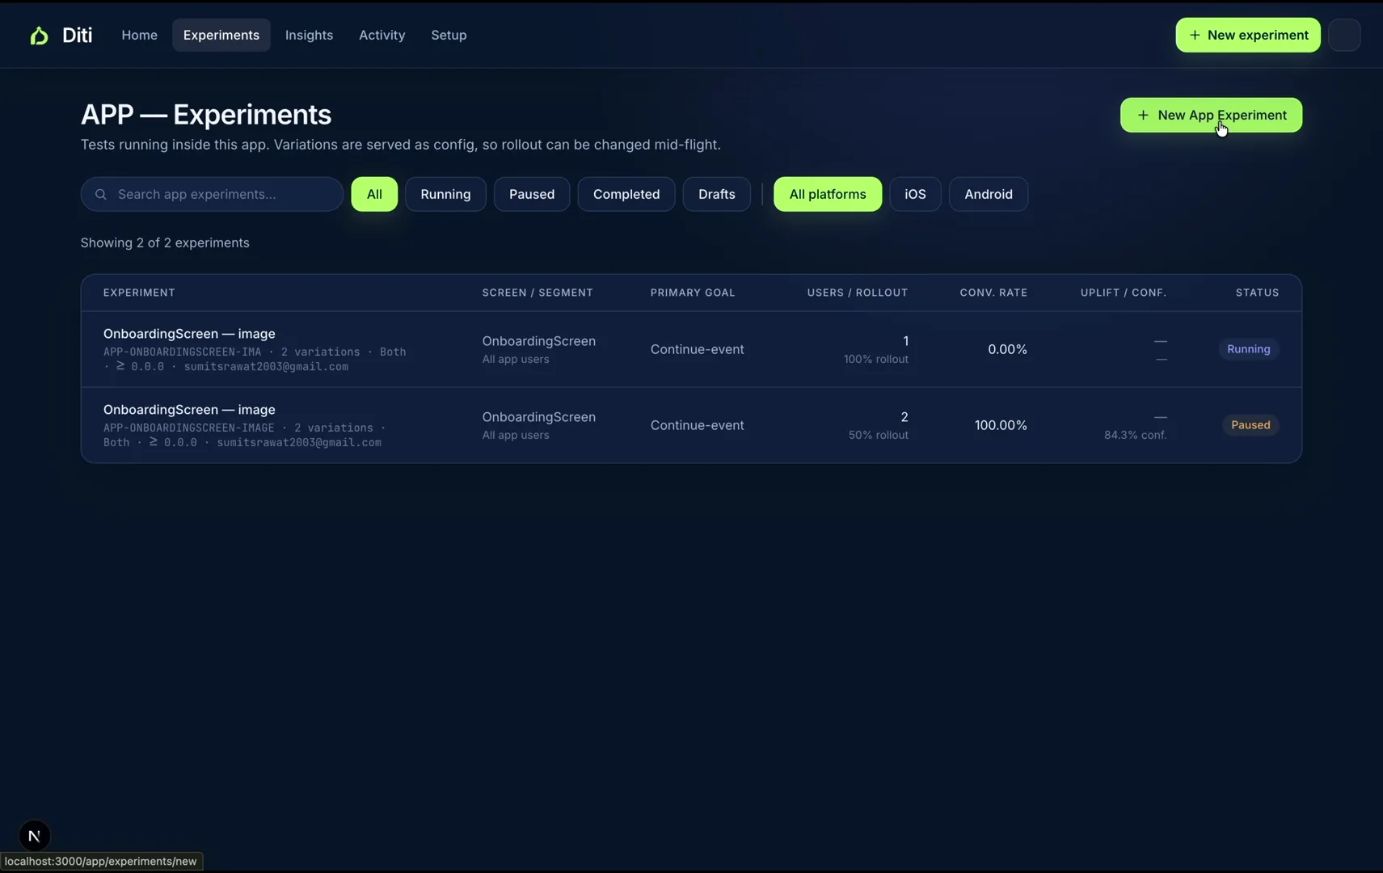Click the New App Experiment button
Image resolution: width=1383 pixels, height=873 pixels.
(1211, 115)
